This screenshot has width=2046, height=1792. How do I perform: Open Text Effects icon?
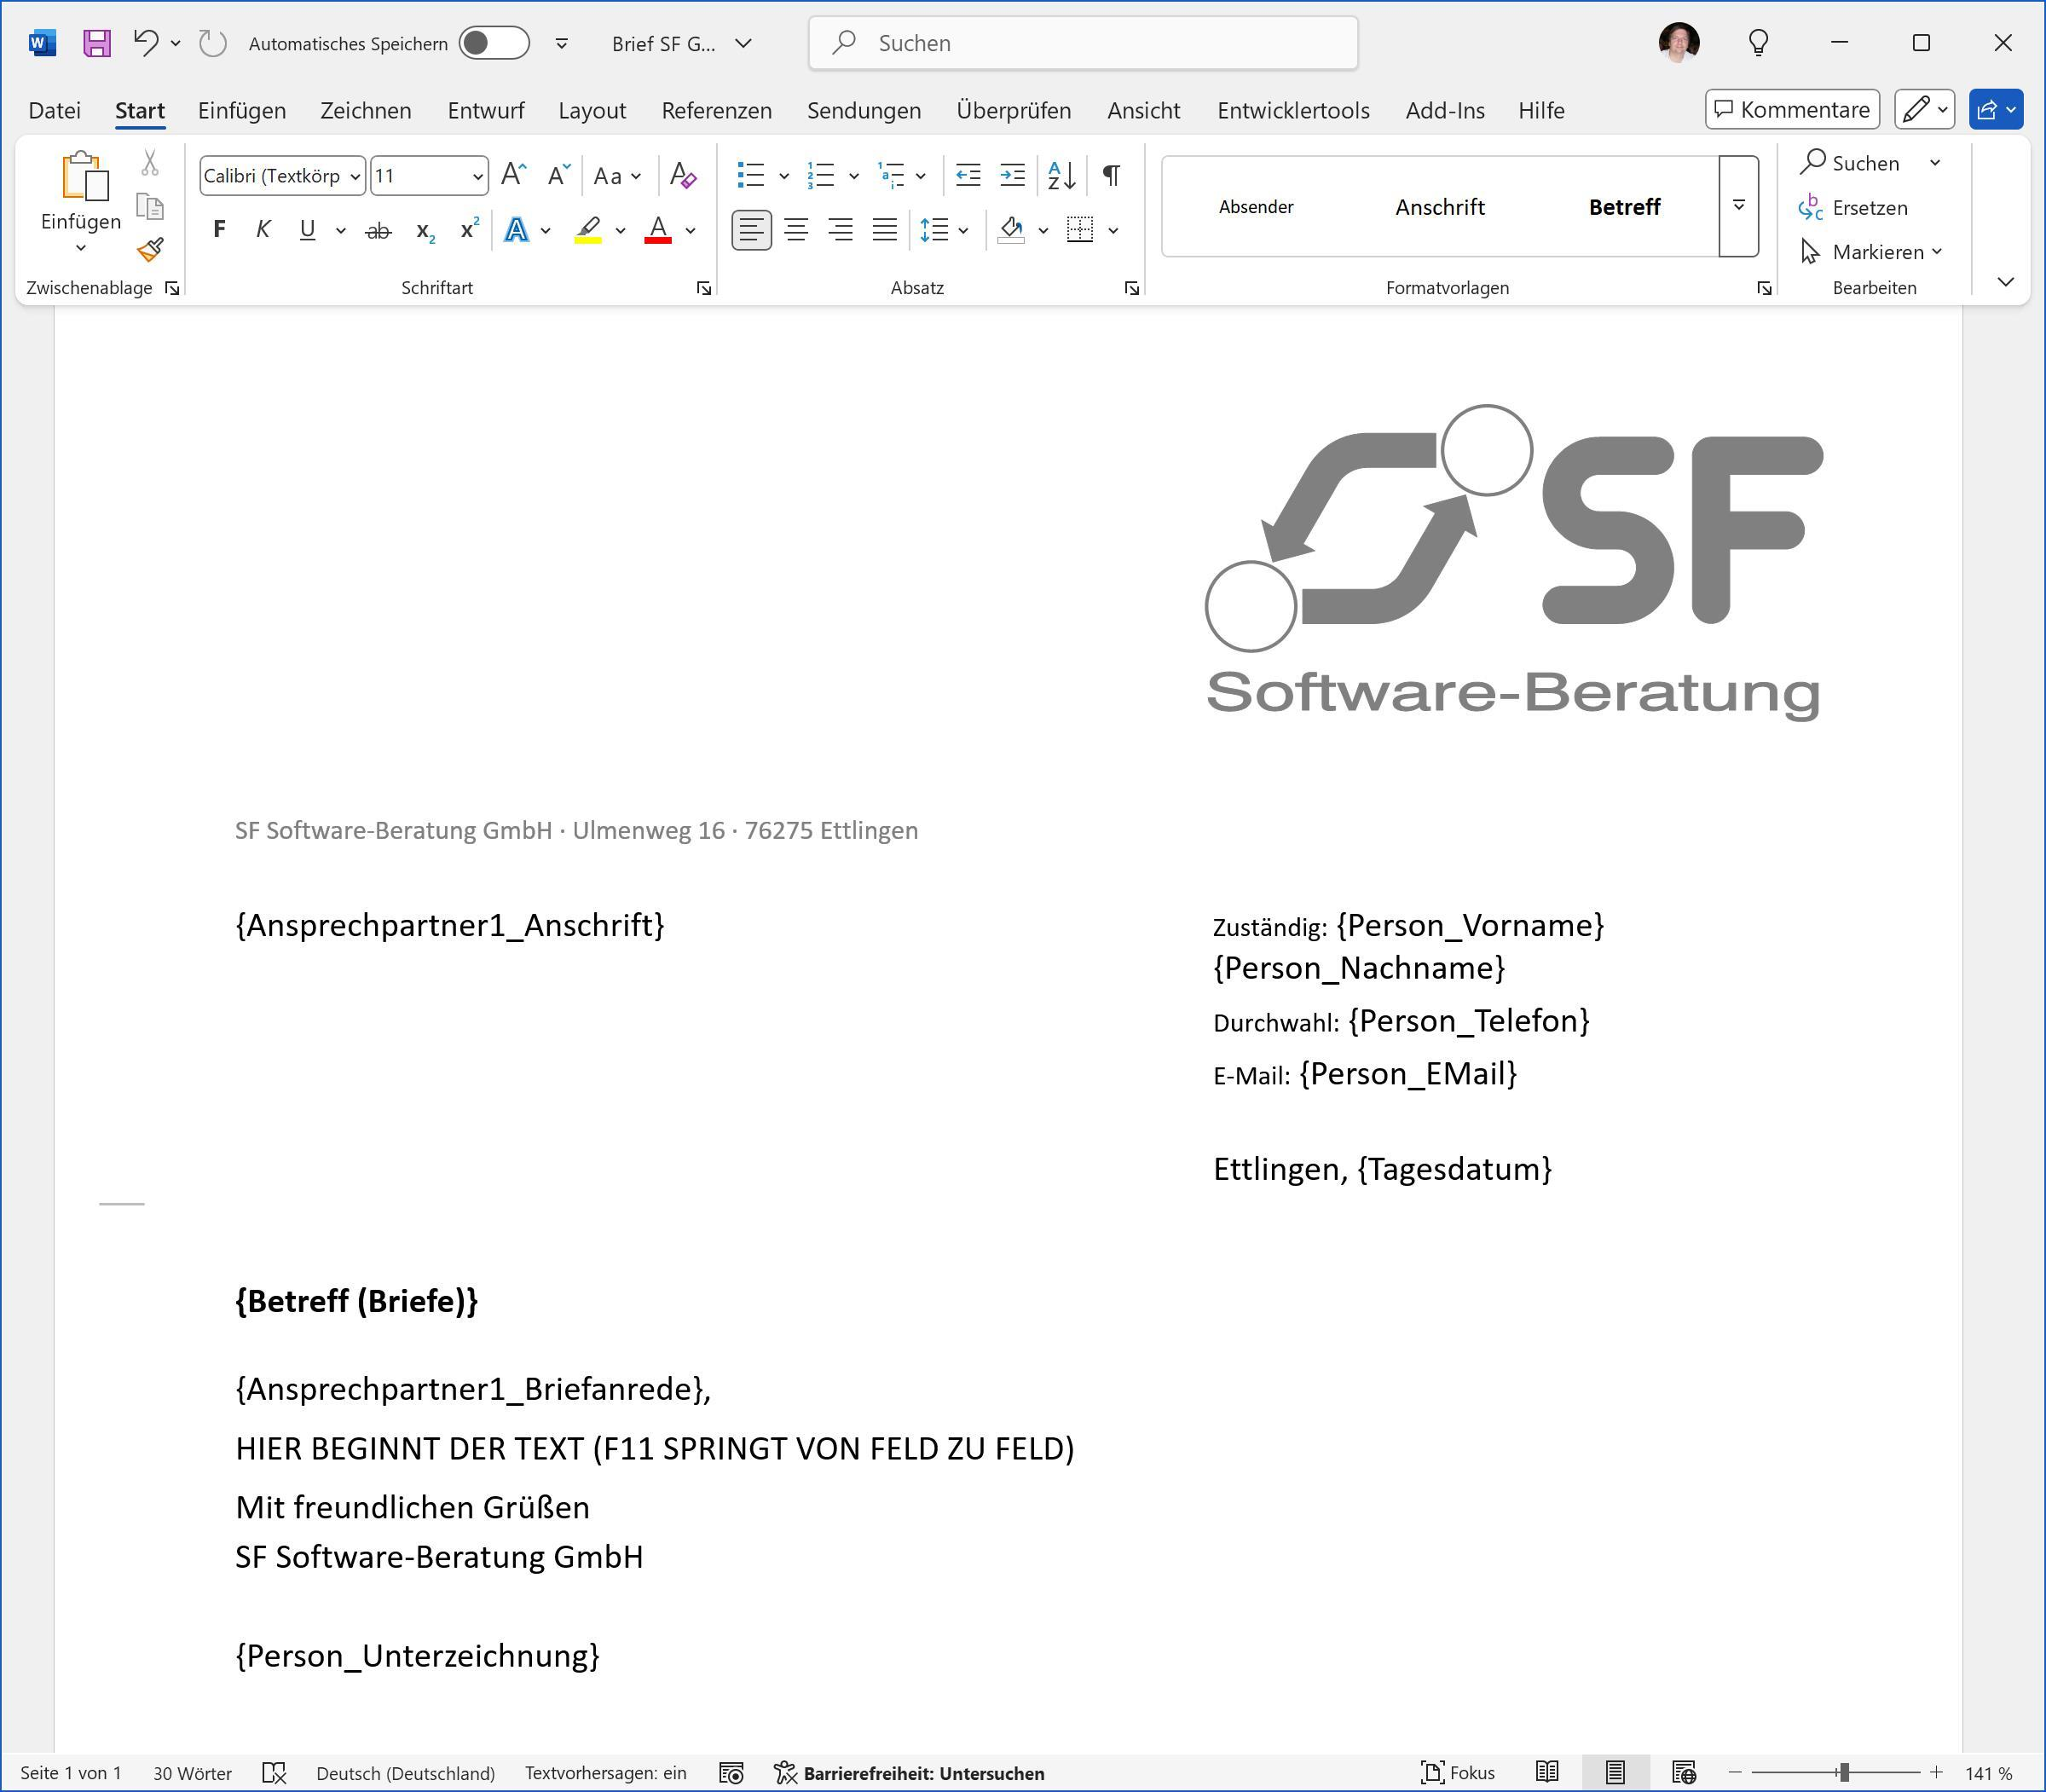[x=516, y=230]
